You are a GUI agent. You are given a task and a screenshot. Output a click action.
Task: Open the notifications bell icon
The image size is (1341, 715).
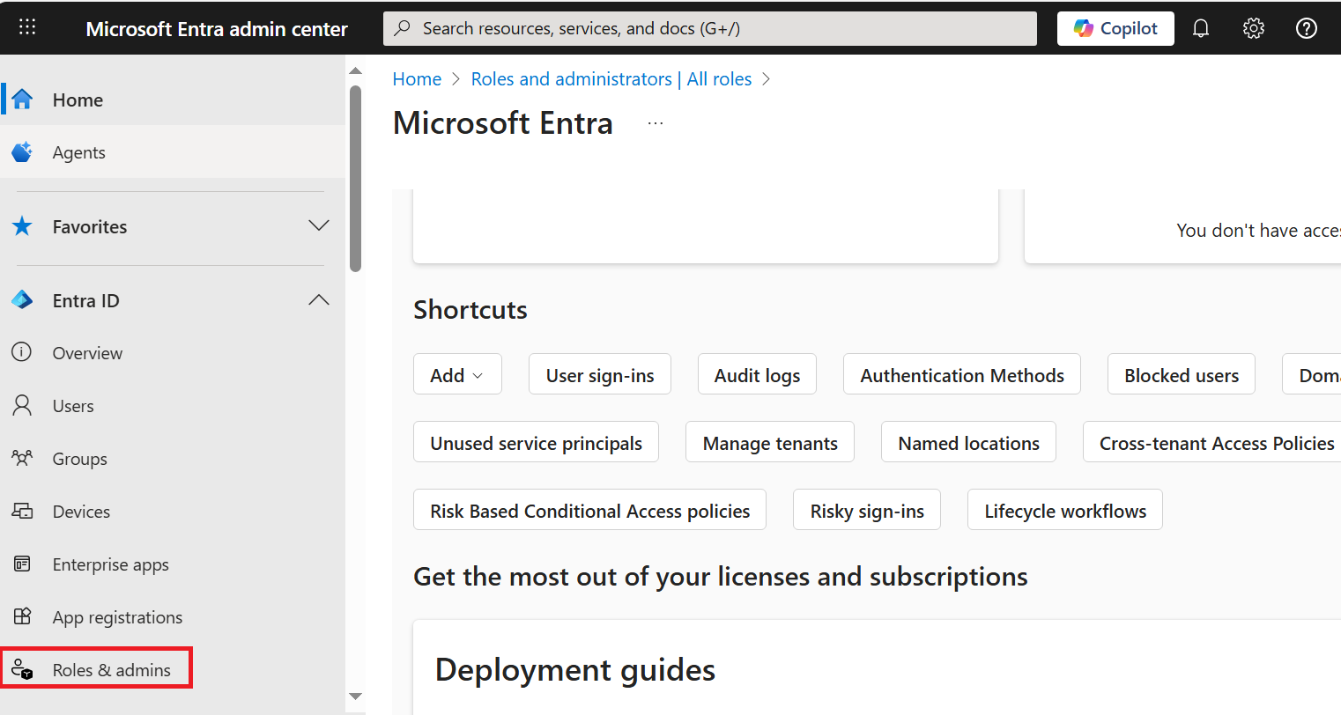pos(1200,28)
